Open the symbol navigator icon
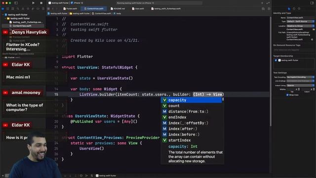 tap(13, 9)
